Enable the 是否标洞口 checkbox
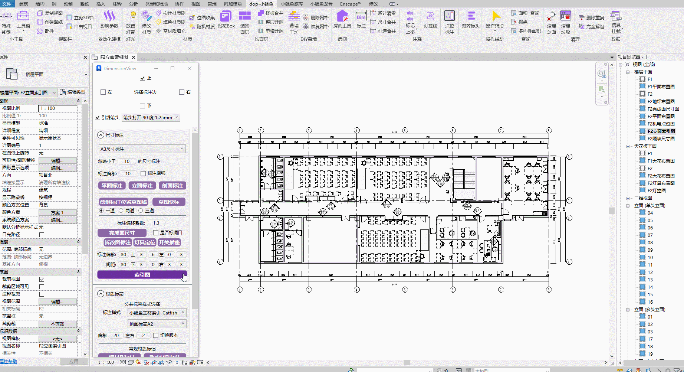684x372 pixels. tap(156, 233)
